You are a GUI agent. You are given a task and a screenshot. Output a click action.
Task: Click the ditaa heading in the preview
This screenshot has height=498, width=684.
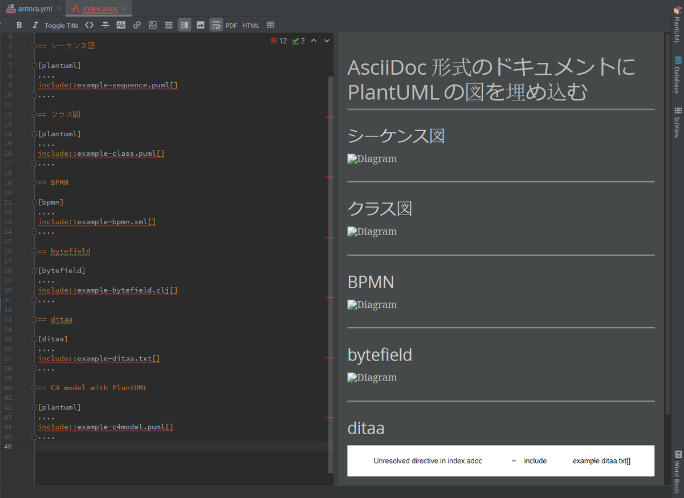[x=366, y=428]
